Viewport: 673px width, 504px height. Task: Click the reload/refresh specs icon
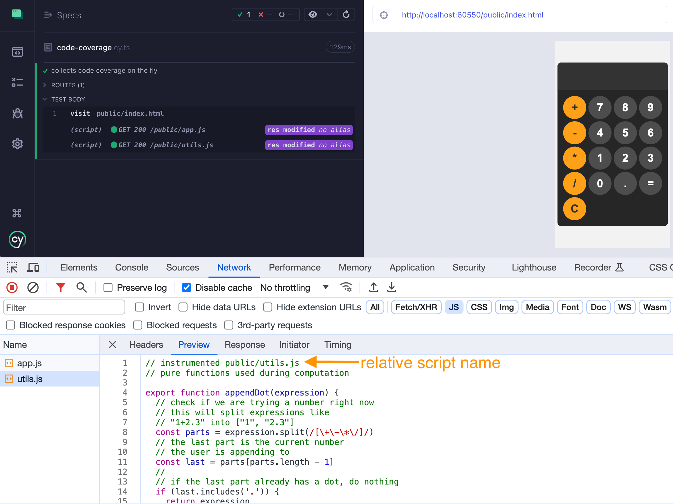click(x=346, y=15)
